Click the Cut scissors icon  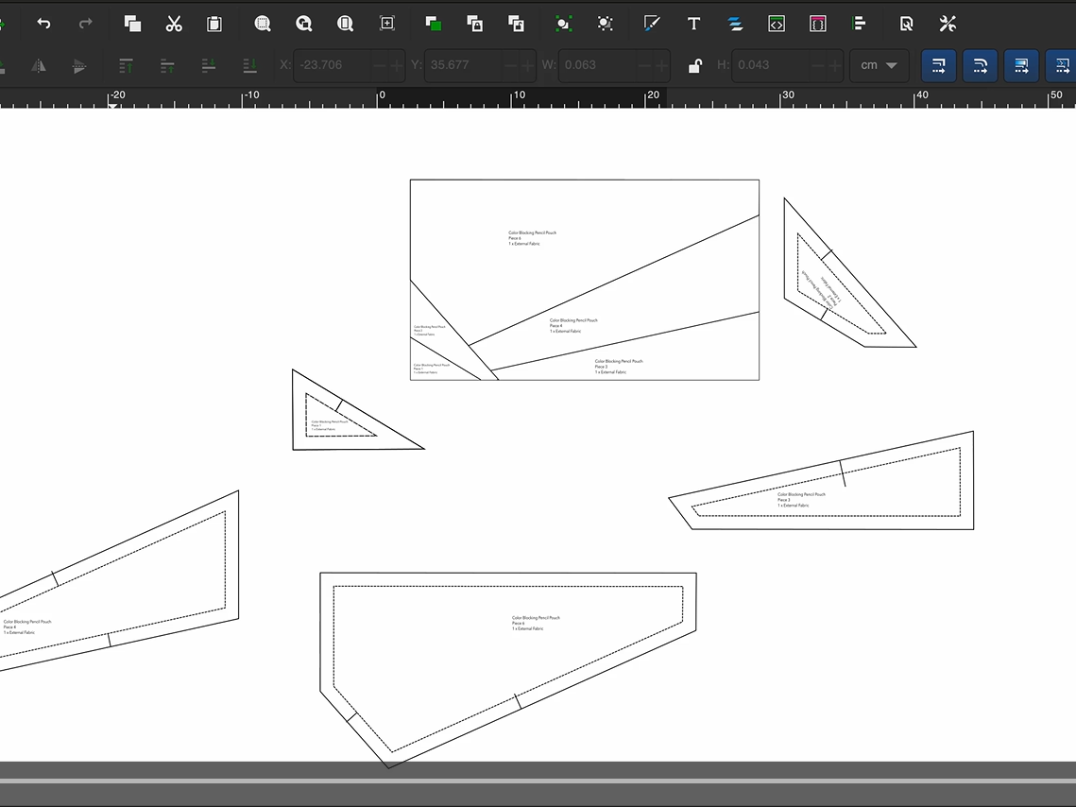click(x=174, y=24)
